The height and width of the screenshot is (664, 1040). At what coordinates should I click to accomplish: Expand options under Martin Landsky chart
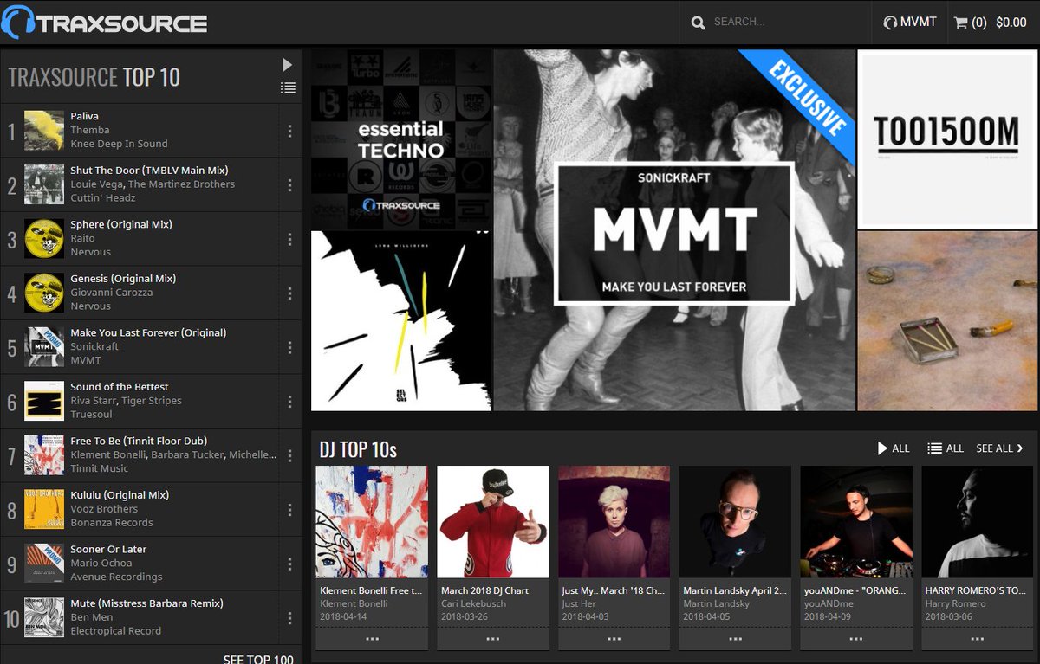[x=735, y=639]
